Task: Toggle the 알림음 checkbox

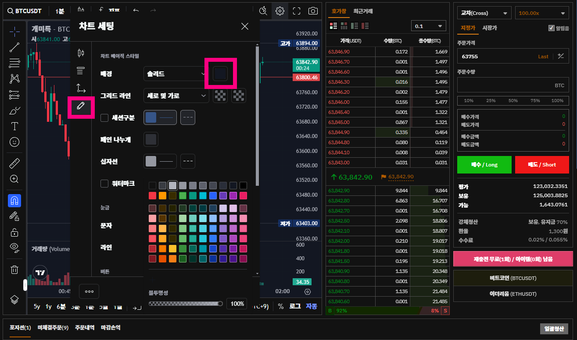Action: coord(552,28)
